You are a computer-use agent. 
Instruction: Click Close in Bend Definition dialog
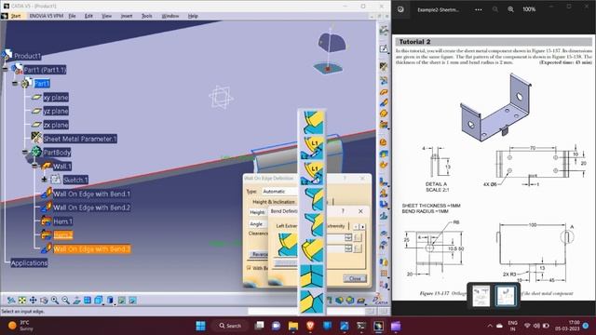355,278
